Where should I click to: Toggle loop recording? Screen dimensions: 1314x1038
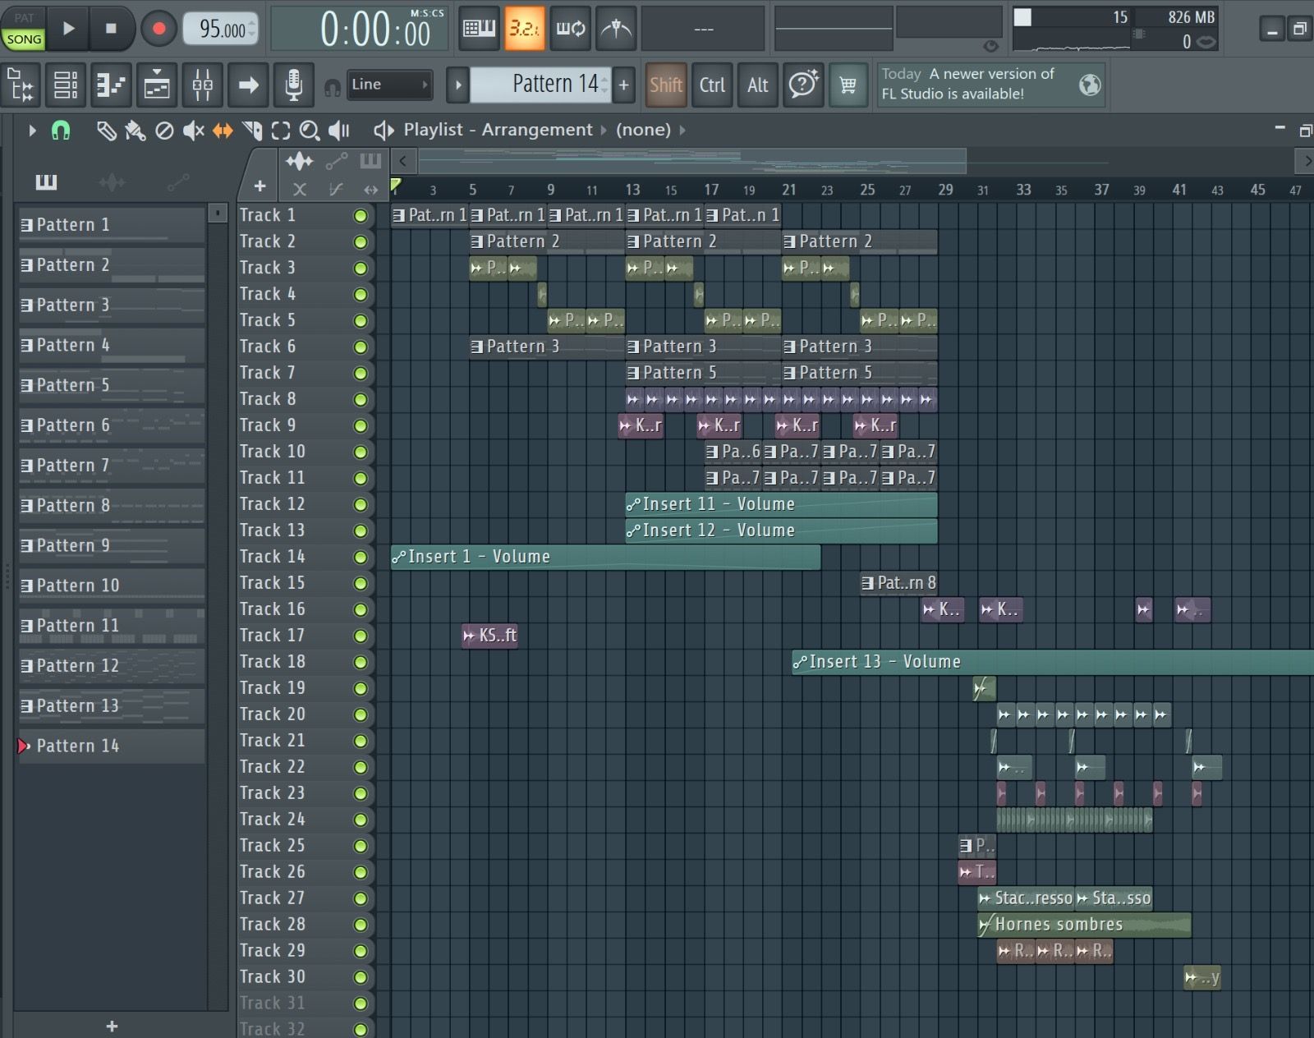[x=571, y=29]
